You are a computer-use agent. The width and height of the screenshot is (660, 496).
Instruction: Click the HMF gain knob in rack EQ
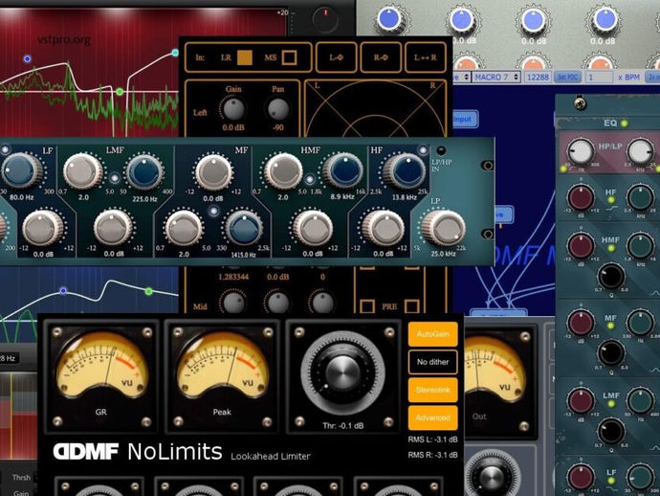point(313,228)
